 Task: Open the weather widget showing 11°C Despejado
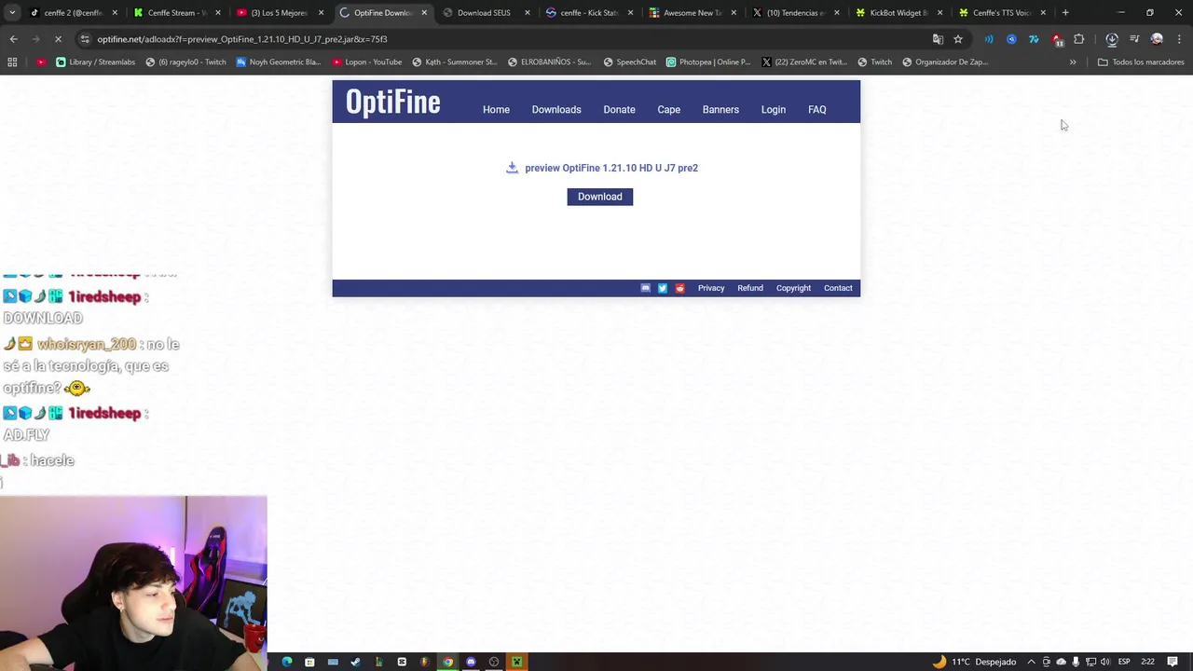point(974,662)
